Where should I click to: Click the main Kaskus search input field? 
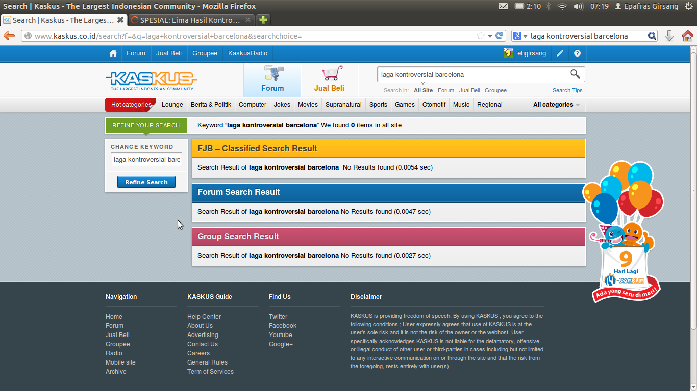tap(474, 74)
